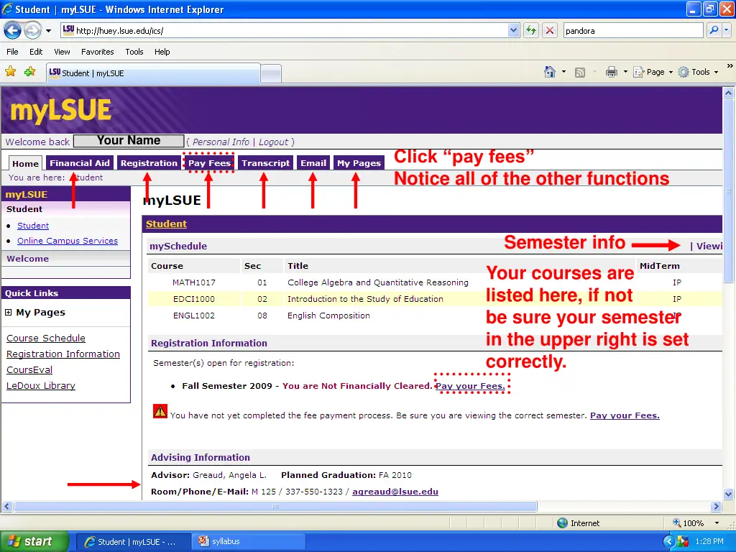The width and height of the screenshot is (736, 552).
Task: Click the browser Back arrow button
Action: (x=12, y=31)
